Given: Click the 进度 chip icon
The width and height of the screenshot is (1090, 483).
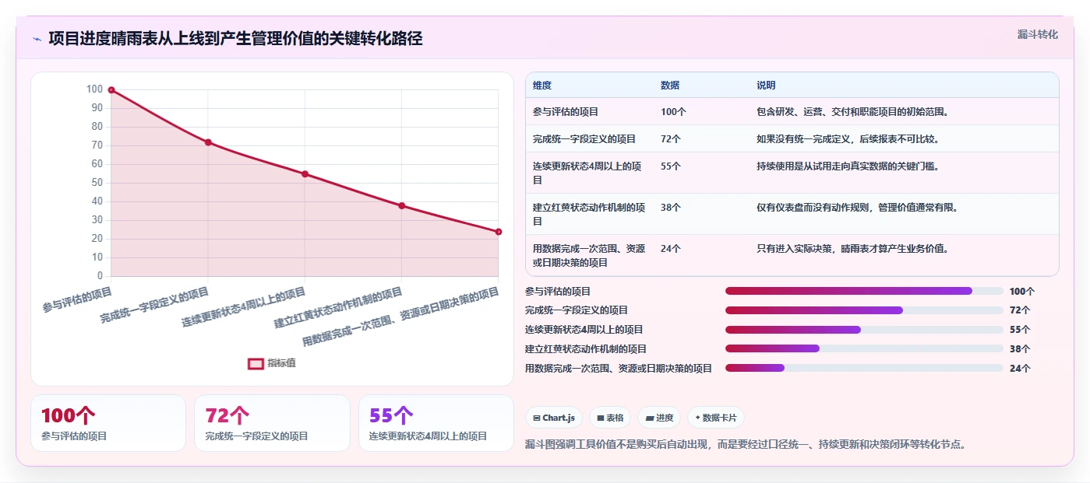Looking at the screenshot, I should (x=649, y=418).
